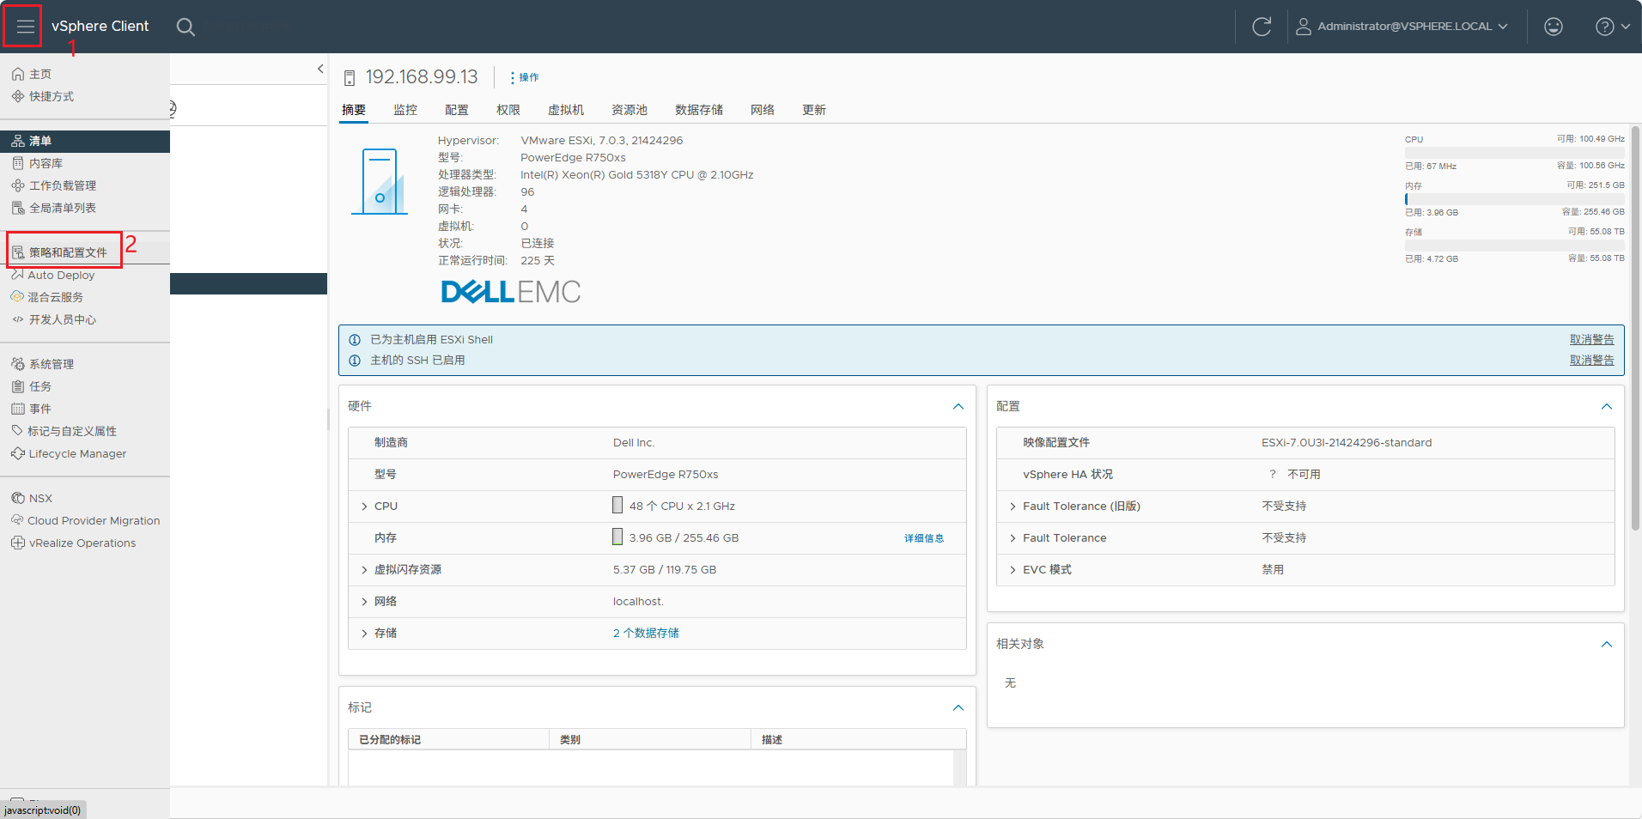Open Lifecycle Manager in the sidebar

(69, 453)
